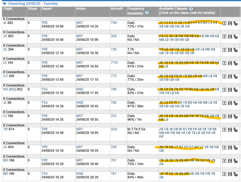
Task: Click A0 class code on BR 196
Action: pos(161,164)
